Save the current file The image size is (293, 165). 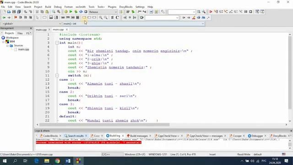(14, 11)
